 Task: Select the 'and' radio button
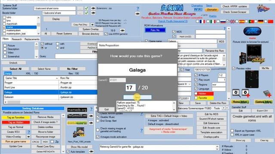[58, 47]
